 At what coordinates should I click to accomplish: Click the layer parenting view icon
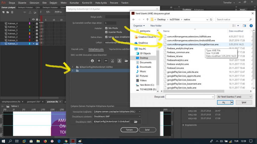coord(30,12)
